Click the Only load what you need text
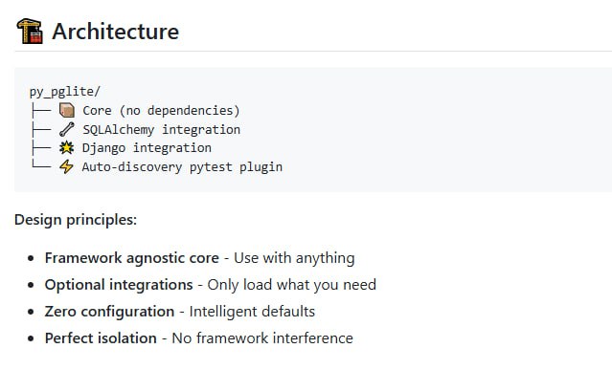Image resolution: width=612 pixels, height=370 pixels. (x=292, y=285)
